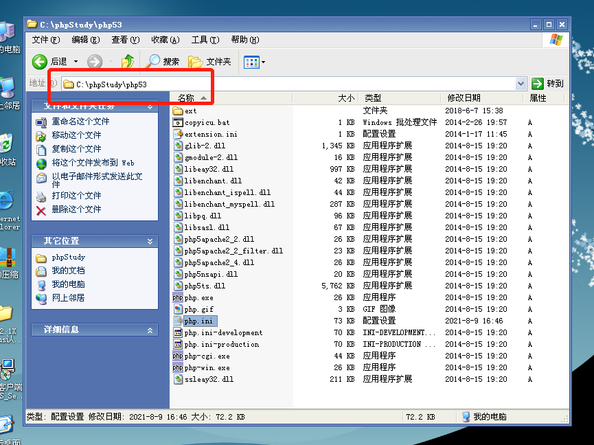Select the php.ini-production file icon
Screen dimensions: 594x445
pos(178,344)
